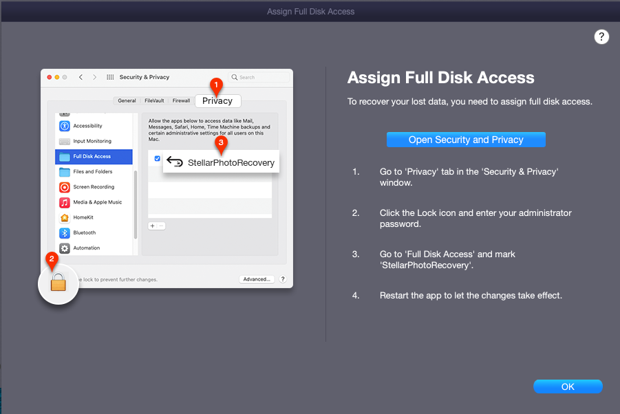Select the Bluetooth icon in the sidebar

(x=65, y=232)
